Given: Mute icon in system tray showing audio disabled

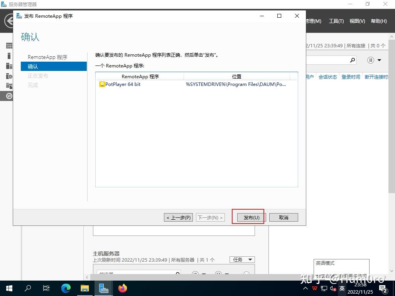Looking at the screenshot, I should pyautogui.click(x=333, y=288).
